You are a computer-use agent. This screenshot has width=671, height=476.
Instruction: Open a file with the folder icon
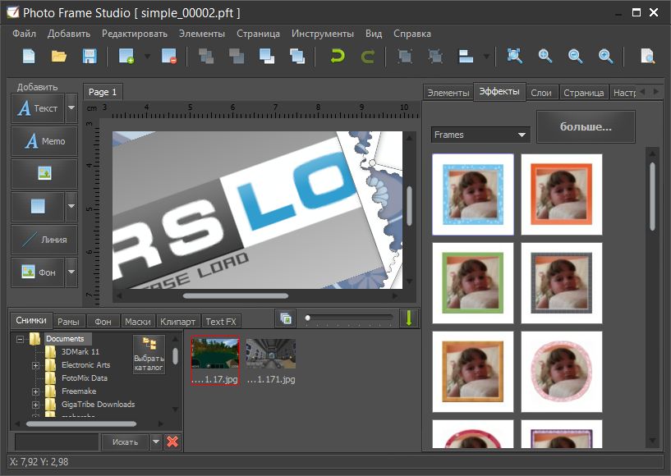(58, 57)
